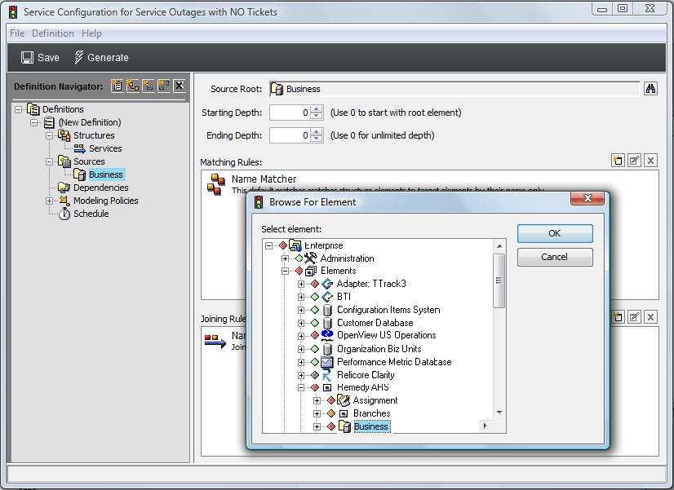This screenshot has width=674, height=490.
Task: Select Dependencies in Definition Navigator
Action: 100,188
